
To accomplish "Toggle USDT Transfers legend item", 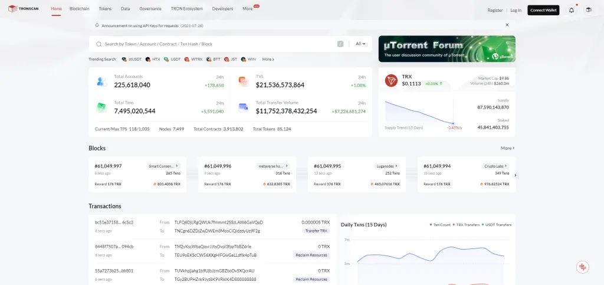I will (497, 225).
